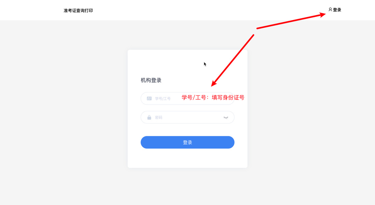Viewport: 375px width, 205px height.
Task: Toggle password visibility with the eye icon
Action: pos(226,118)
